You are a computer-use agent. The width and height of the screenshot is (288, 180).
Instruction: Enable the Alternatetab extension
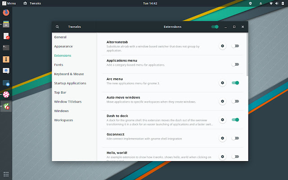click(x=235, y=46)
